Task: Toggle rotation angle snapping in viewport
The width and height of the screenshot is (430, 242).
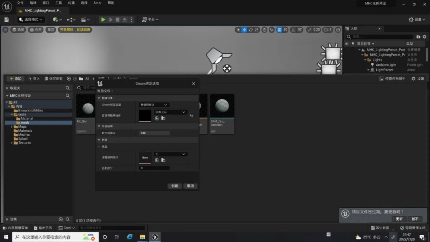Action: click(293, 30)
